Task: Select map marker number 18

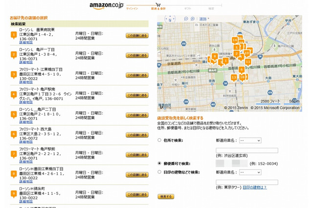Action: pos(242,78)
